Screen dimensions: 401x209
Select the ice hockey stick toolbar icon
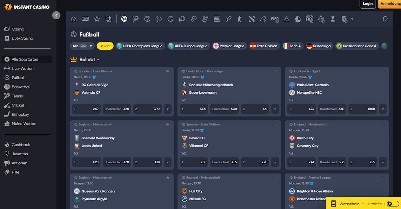tap(205, 19)
